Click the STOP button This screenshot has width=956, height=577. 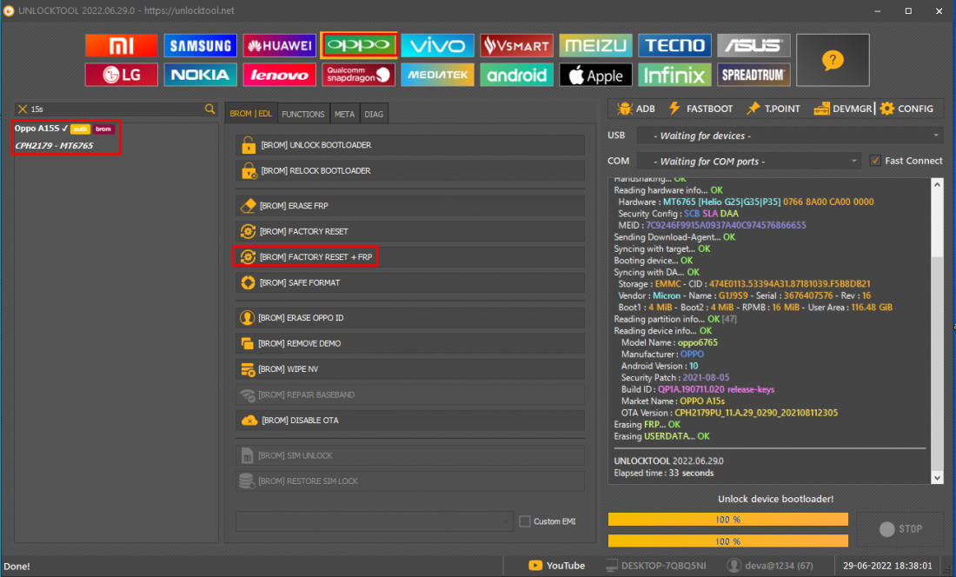pyautogui.click(x=900, y=529)
